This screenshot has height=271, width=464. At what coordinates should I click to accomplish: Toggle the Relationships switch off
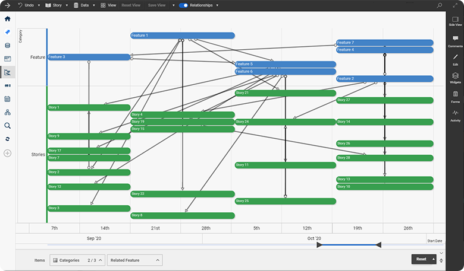click(183, 5)
